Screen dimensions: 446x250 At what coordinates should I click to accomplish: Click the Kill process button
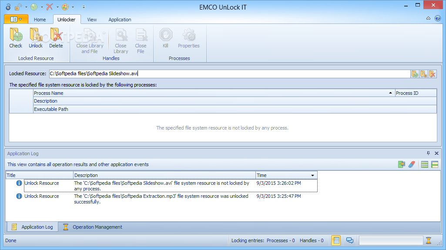[x=165, y=38]
